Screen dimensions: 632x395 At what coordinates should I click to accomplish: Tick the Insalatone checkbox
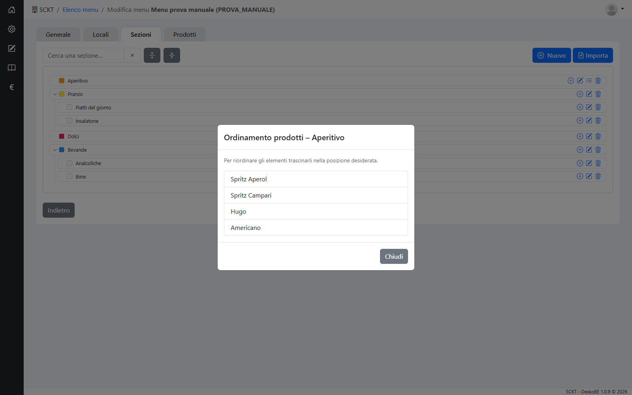click(x=70, y=120)
